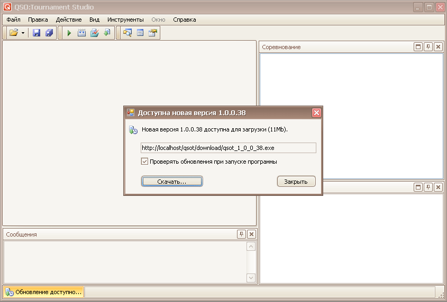Pin the lower right panel
Screen dimensions: 447x302
[x=428, y=187]
